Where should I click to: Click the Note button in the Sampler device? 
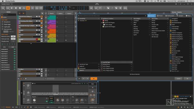(x=92, y=84)
